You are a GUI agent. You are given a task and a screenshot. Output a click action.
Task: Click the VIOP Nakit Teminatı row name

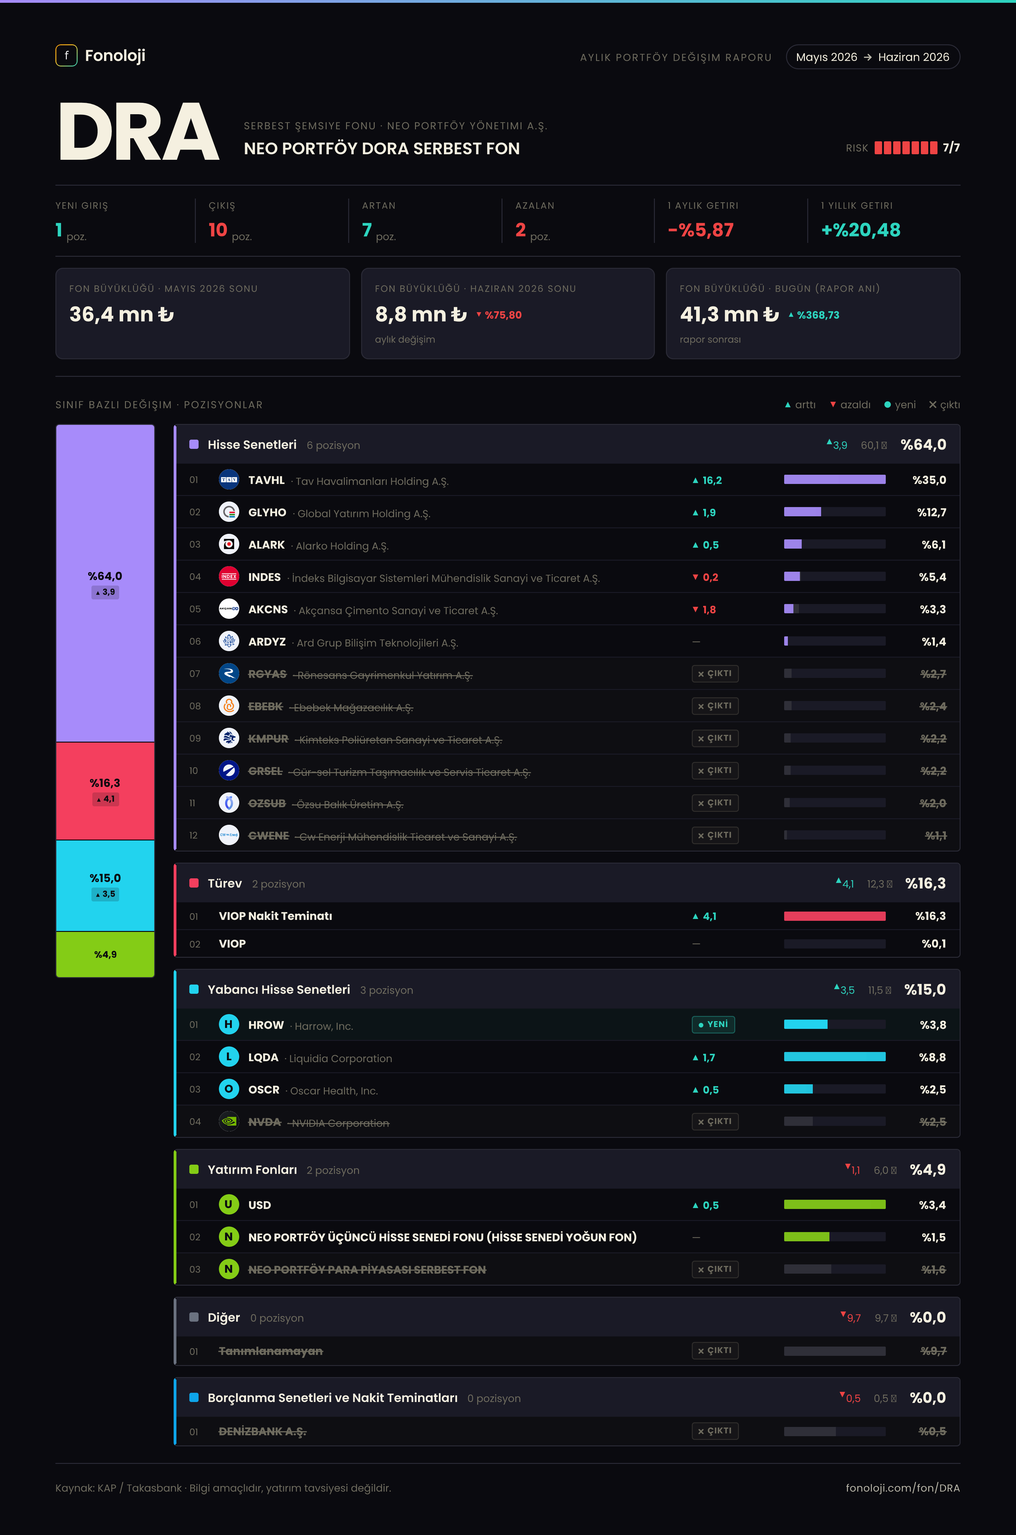tap(275, 916)
